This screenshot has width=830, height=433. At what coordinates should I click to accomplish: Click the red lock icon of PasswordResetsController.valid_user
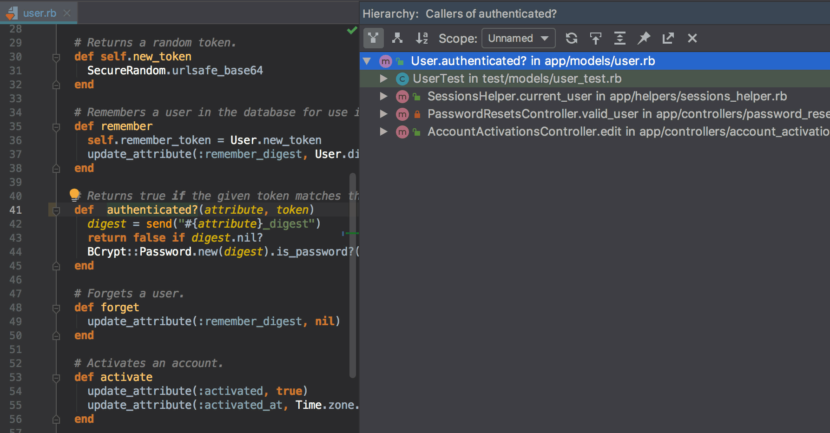(417, 114)
